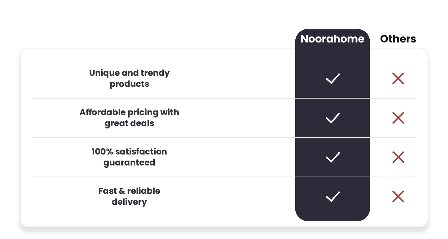The image size is (448, 239).
Task: Click the word 'guaranteed' in third row
Action: point(129,163)
